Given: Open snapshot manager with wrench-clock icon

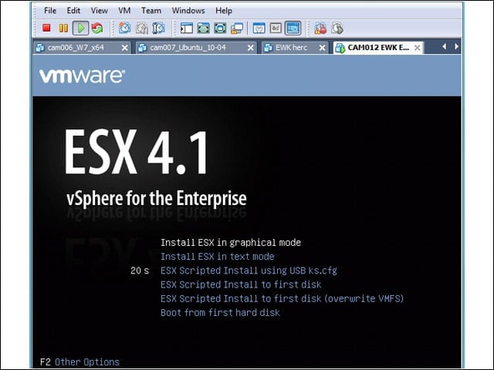Looking at the screenshot, I should [158, 28].
